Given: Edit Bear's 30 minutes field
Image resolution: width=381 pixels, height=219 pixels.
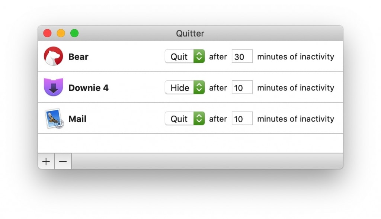Looking at the screenshot, I should point(242,56).
